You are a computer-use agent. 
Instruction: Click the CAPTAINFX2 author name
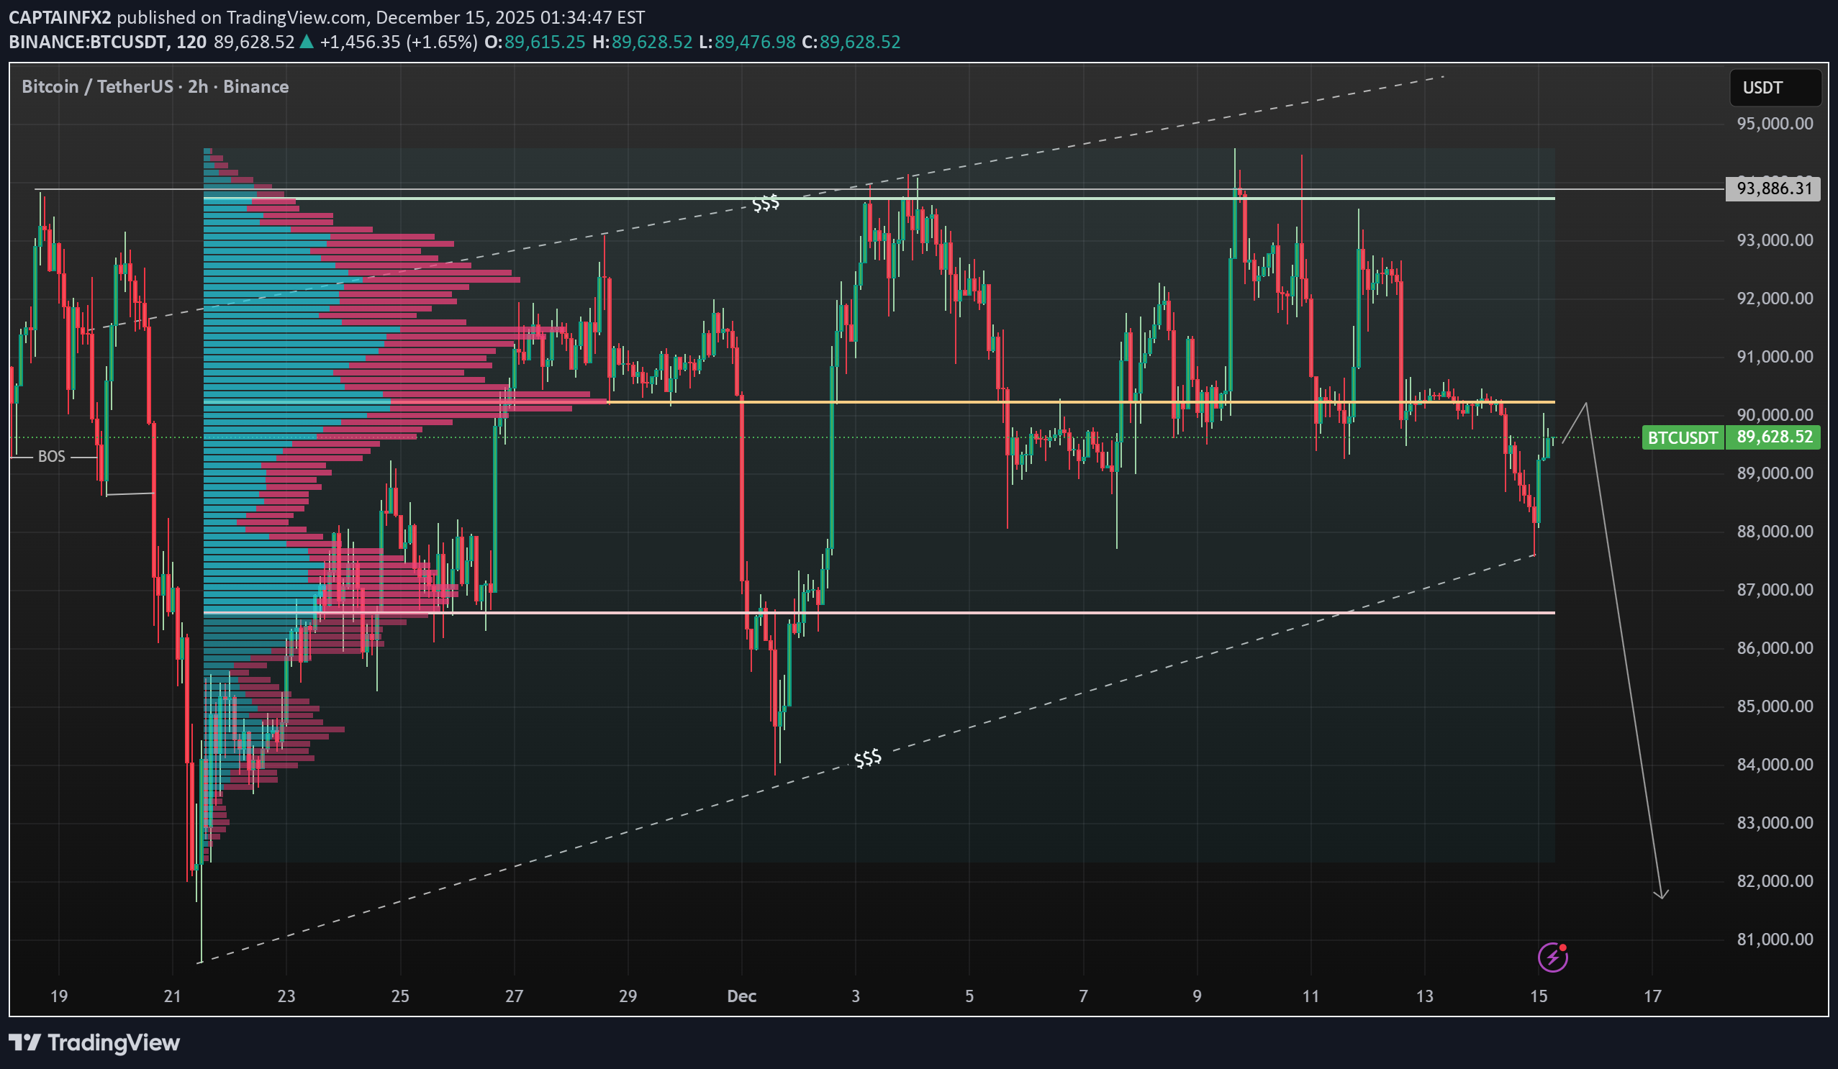[60, 17]
